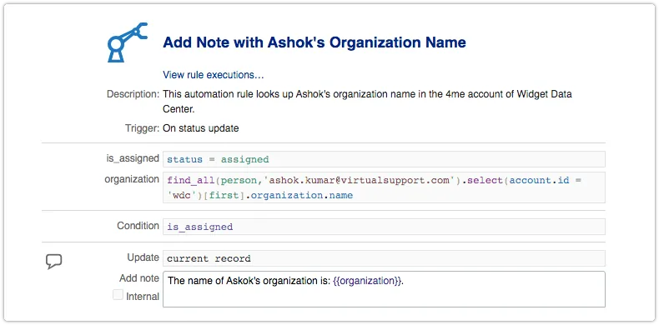This screenshot has height=325, width=659.
Task: Enable the Internal note checkbox
Action: pyautogui.click(x=118, y=295)
